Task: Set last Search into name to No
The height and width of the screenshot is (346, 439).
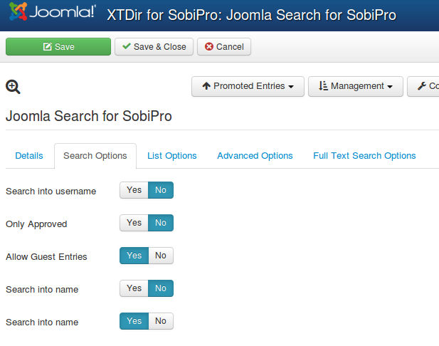Action: pos(161,321)
